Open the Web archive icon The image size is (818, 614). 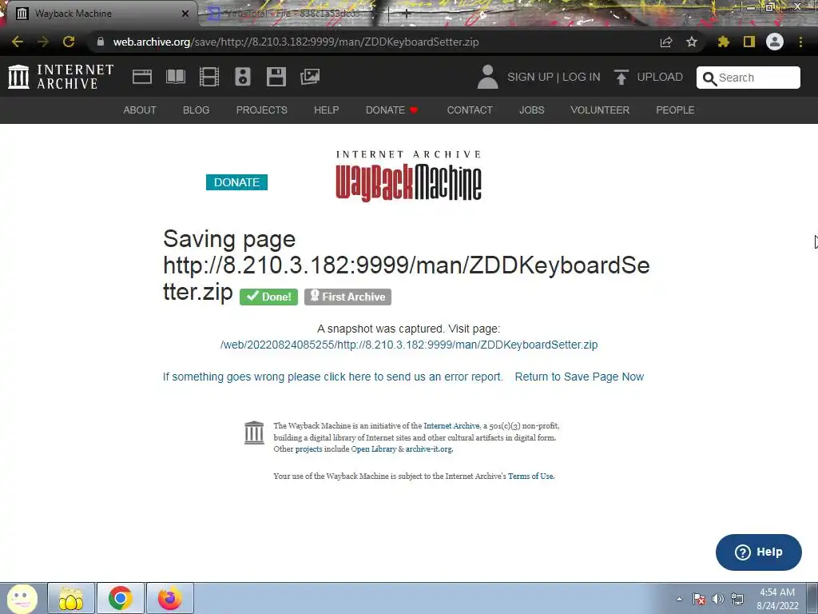click(x=142, y=77)
